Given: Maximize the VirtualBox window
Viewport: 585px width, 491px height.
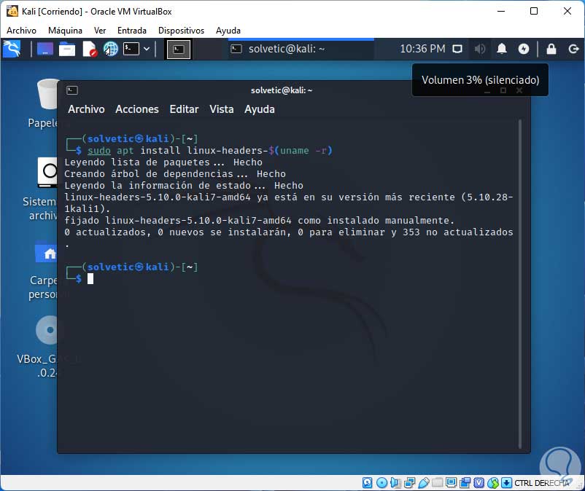Looking at the screenshot, I should click(x=534, y=11).
